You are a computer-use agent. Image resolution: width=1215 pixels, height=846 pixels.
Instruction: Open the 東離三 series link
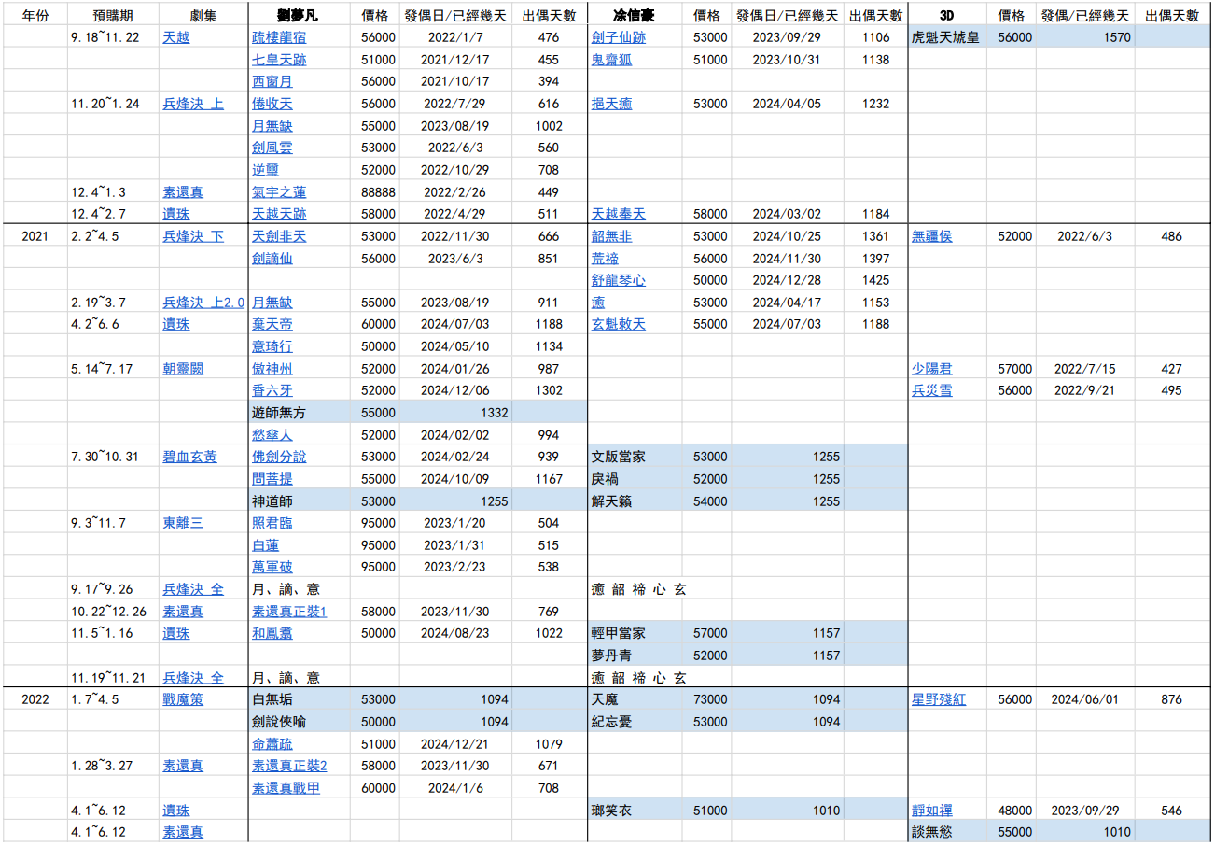tap(183, 523)
